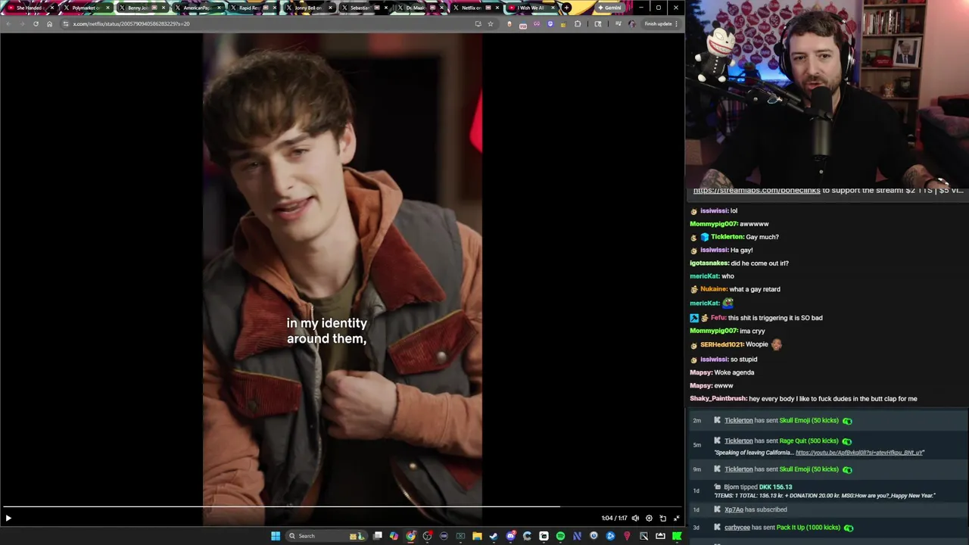Open Chrome from the taskbar
Viewport: 969px width, 545px height.
(x=410, y=536)
